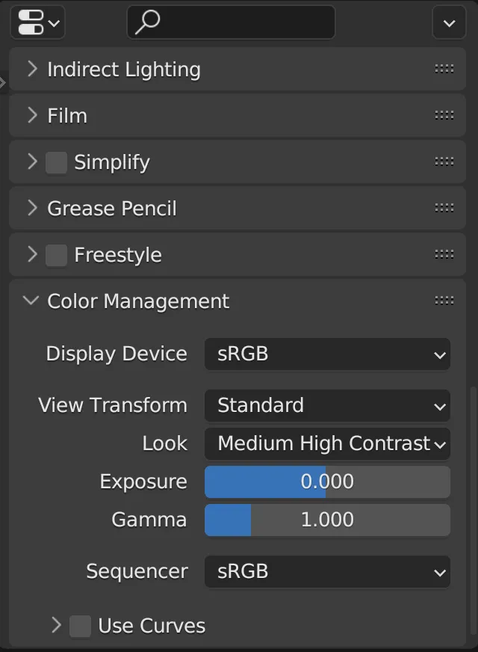Open the Look dropdown

pyautogui.click(x=327, y=443)
